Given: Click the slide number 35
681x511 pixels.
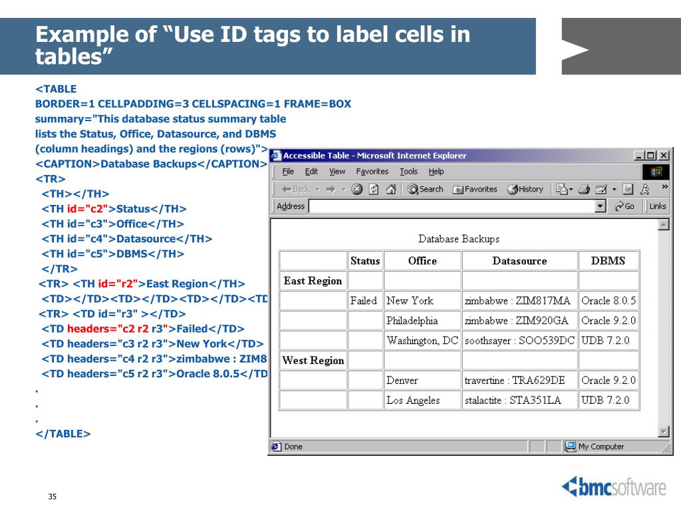Looking at the screenshot, I should 52,496.
